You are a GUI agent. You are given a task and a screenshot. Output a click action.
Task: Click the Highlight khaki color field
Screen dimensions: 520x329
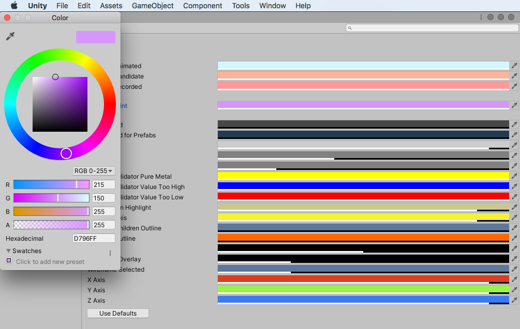point(363,207)
